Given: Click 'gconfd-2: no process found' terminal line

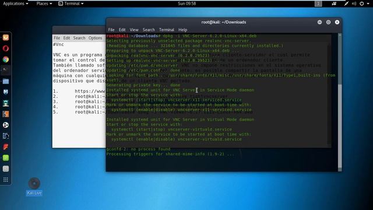Looking at the screenshot, I should tap(138, 149).
